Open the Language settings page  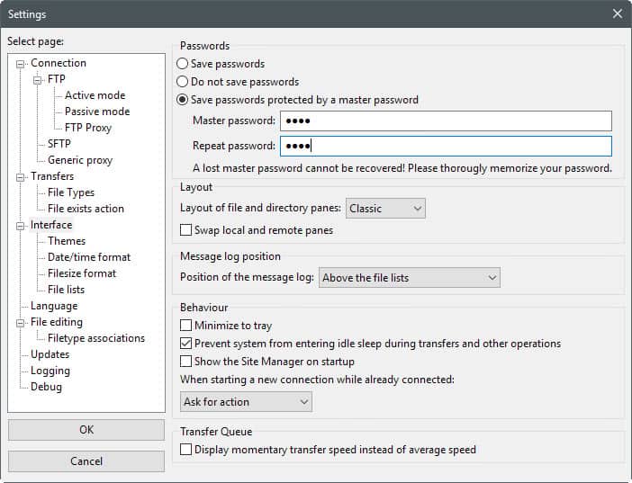click(54, 306)
